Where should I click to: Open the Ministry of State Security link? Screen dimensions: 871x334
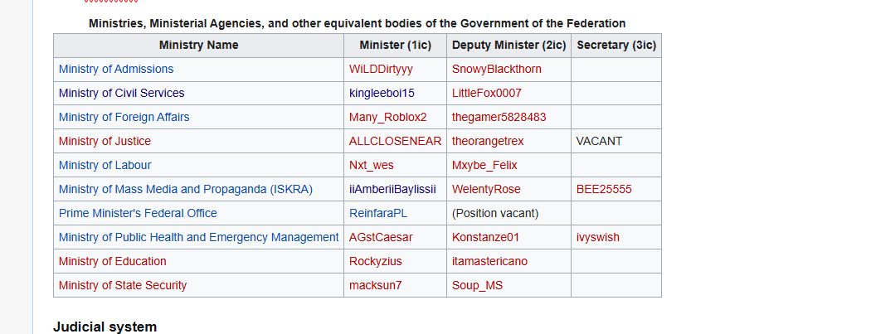[122, 285]
